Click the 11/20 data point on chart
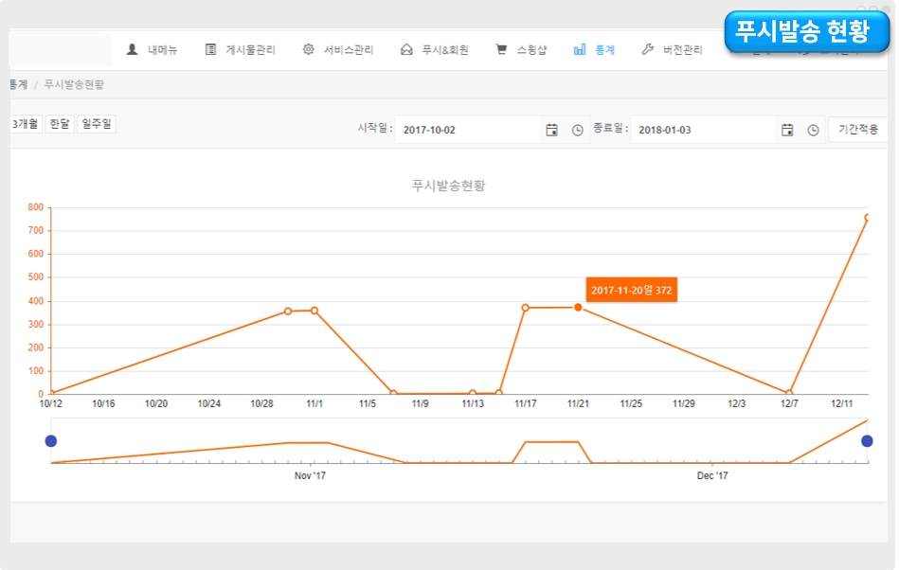Image resolution: width=899 pixels, height=570 pixels. 578,307
